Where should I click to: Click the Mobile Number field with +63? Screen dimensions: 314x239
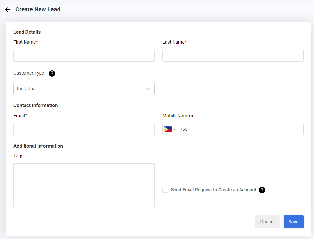coord(240,129)
